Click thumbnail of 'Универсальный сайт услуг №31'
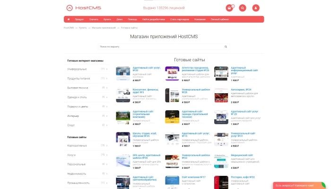 click(221, 139)
